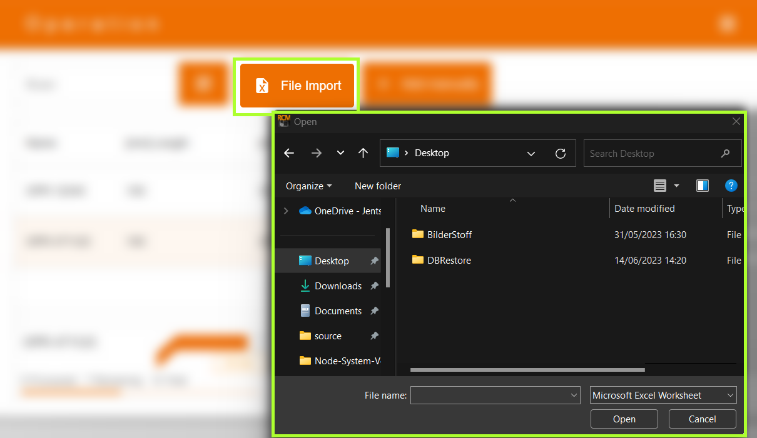This screenshot has width=757, height=438.
Task: Open the view options dropdown arrow
Action: click(676, 186)
